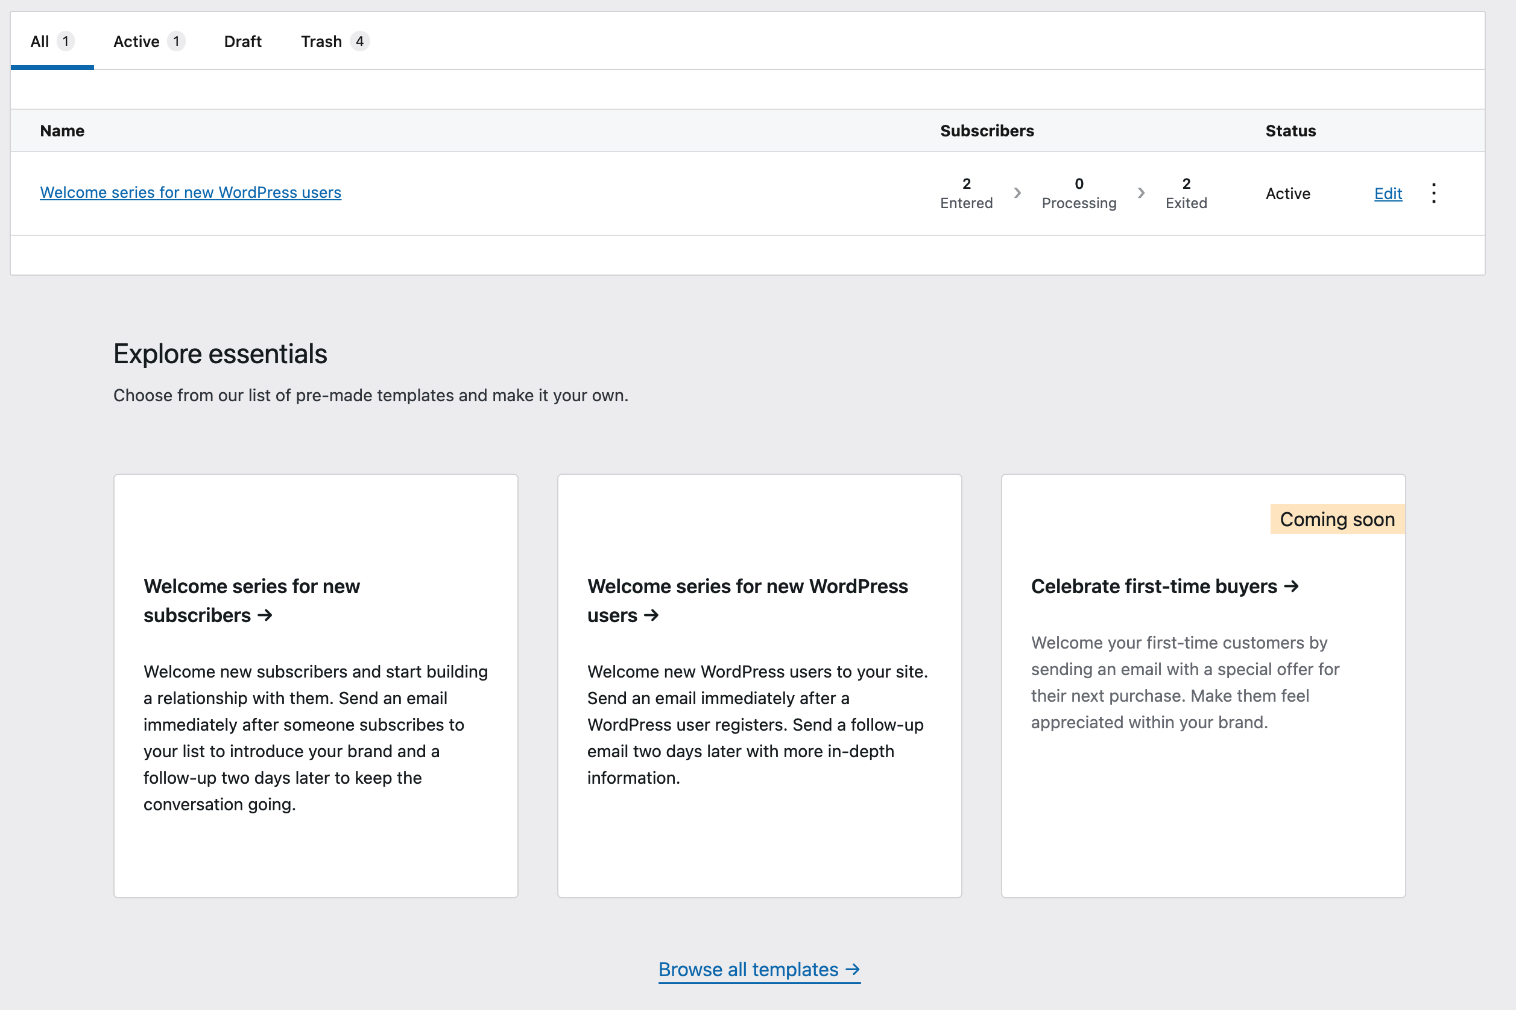
Task: Click the Status column header
Action: point(1290,131)
